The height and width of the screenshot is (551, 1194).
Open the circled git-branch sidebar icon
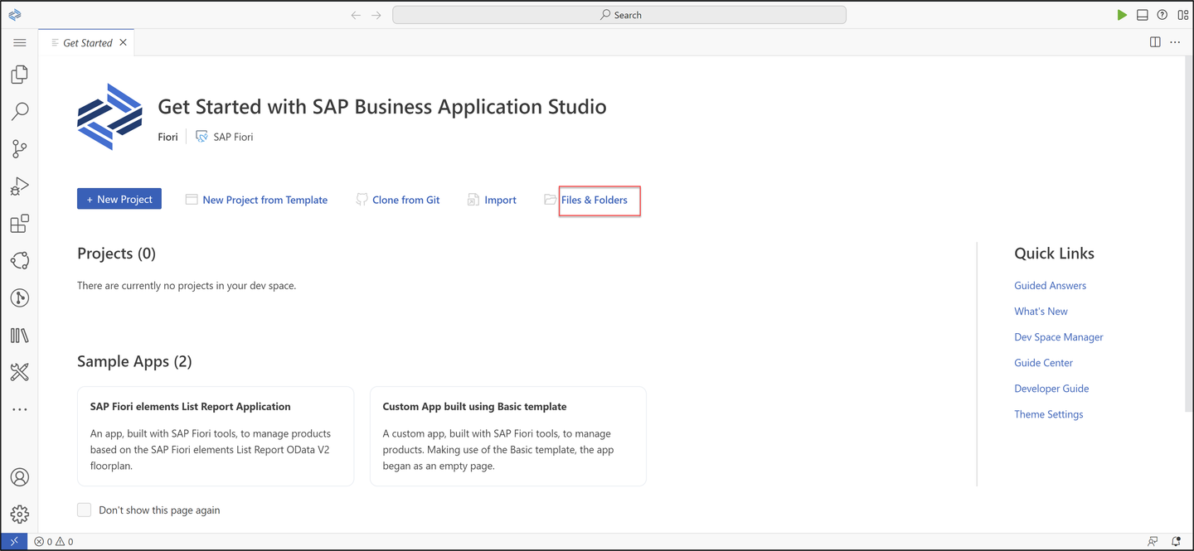click(x=20, y=298)
